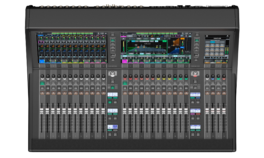Select highlighted blue bank tab on utility touchscreen
Screen dimensions: 264x158
[212, 42]
